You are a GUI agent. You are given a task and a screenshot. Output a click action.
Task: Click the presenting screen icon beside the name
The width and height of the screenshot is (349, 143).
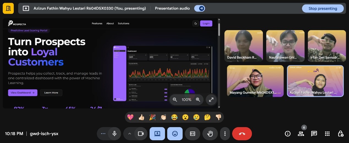click(x=26, y=8)
